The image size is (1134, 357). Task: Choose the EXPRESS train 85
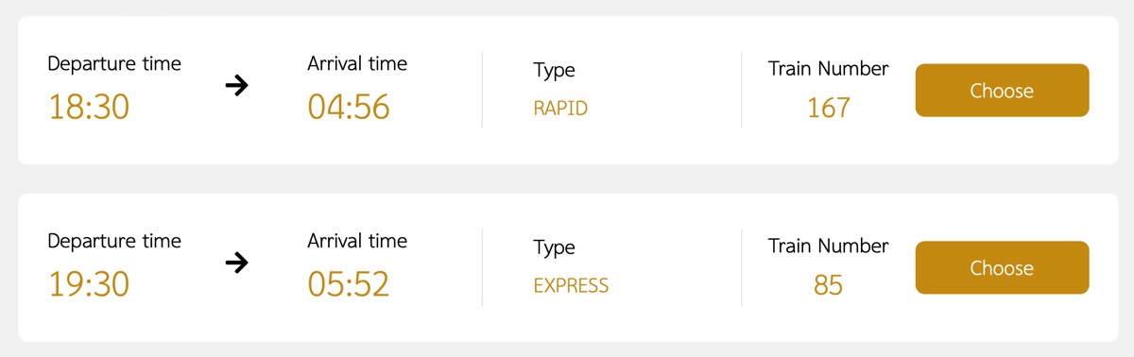pyautogui.click(x=1002, y=267)
